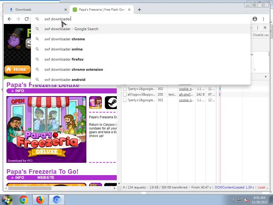The width and height of the screenshot is (273, 205).
Task: Click the '242 B' size cell
Action: [200, 94]
